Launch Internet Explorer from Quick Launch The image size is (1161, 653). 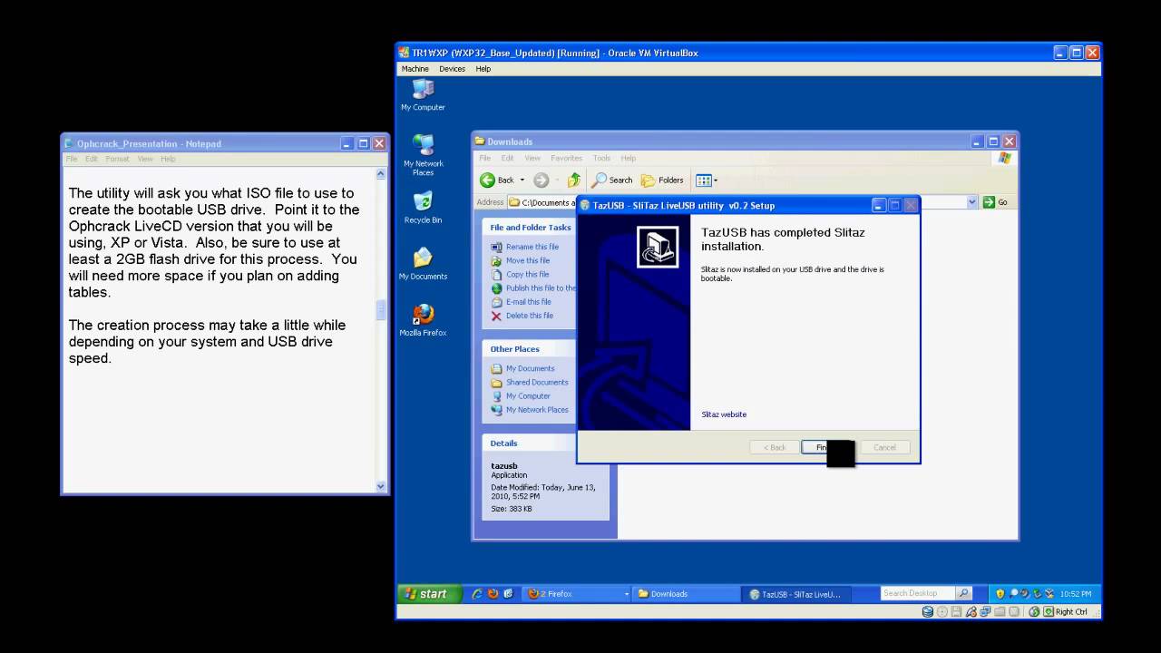(477, 594)
